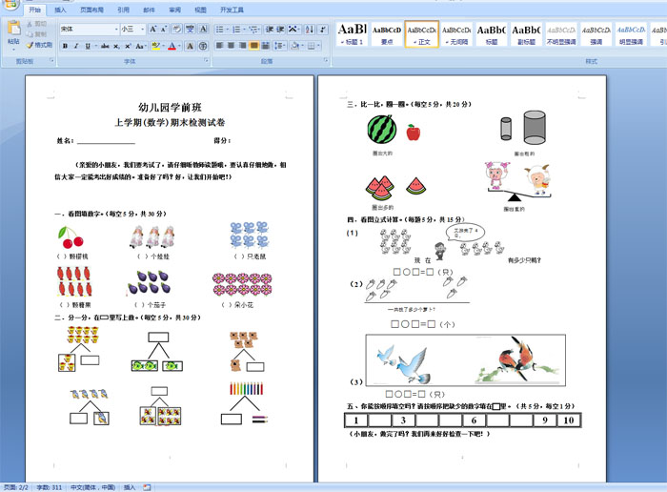The width and height of the screenshot is (667, 492).
Task: Click the Numbering list icon
Action: pyautogui.click(x=236, y=30)
